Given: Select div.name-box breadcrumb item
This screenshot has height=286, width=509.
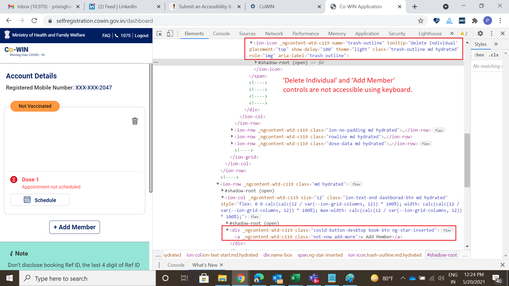Looking at the screenshot, I should pos(278,255).
